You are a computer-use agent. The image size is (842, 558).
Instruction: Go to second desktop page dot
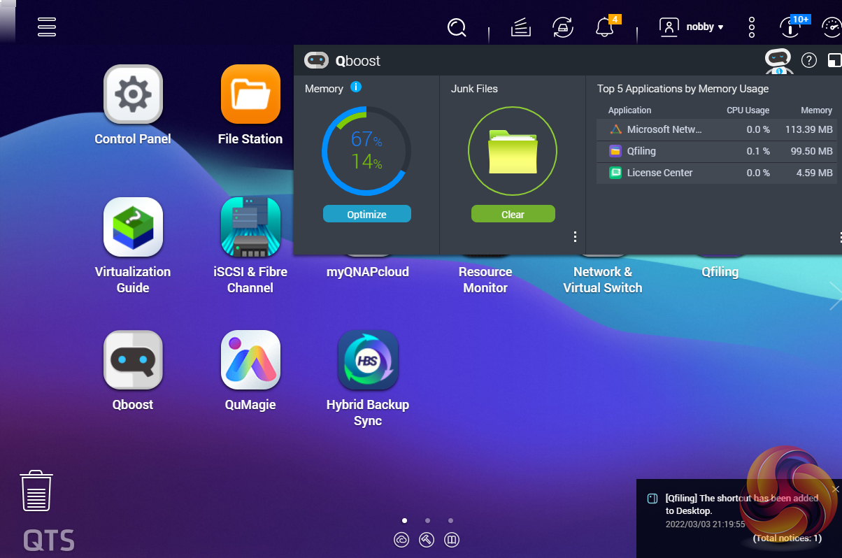coord(427,520)
